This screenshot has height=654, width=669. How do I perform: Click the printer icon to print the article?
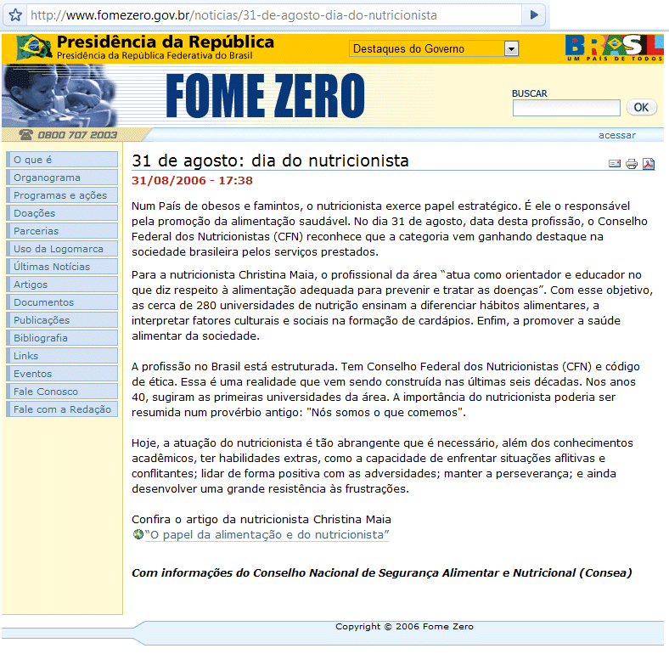tap(632, 165)
